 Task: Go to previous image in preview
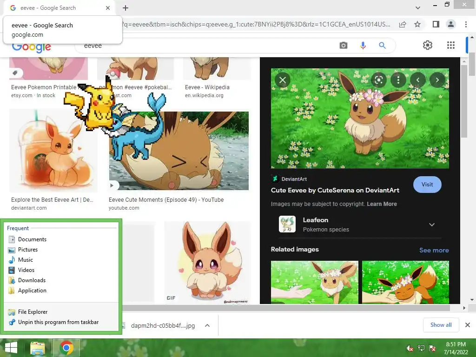click(x=418, y=80)
